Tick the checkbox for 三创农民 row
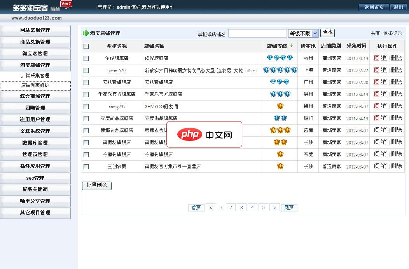The image size is (409, 269). point(86,167)
